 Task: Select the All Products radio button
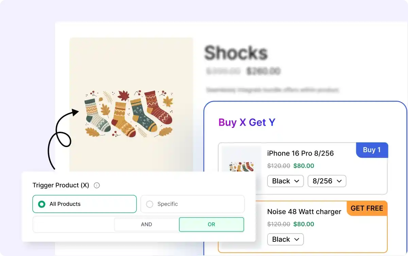click(x=42, y=204)
